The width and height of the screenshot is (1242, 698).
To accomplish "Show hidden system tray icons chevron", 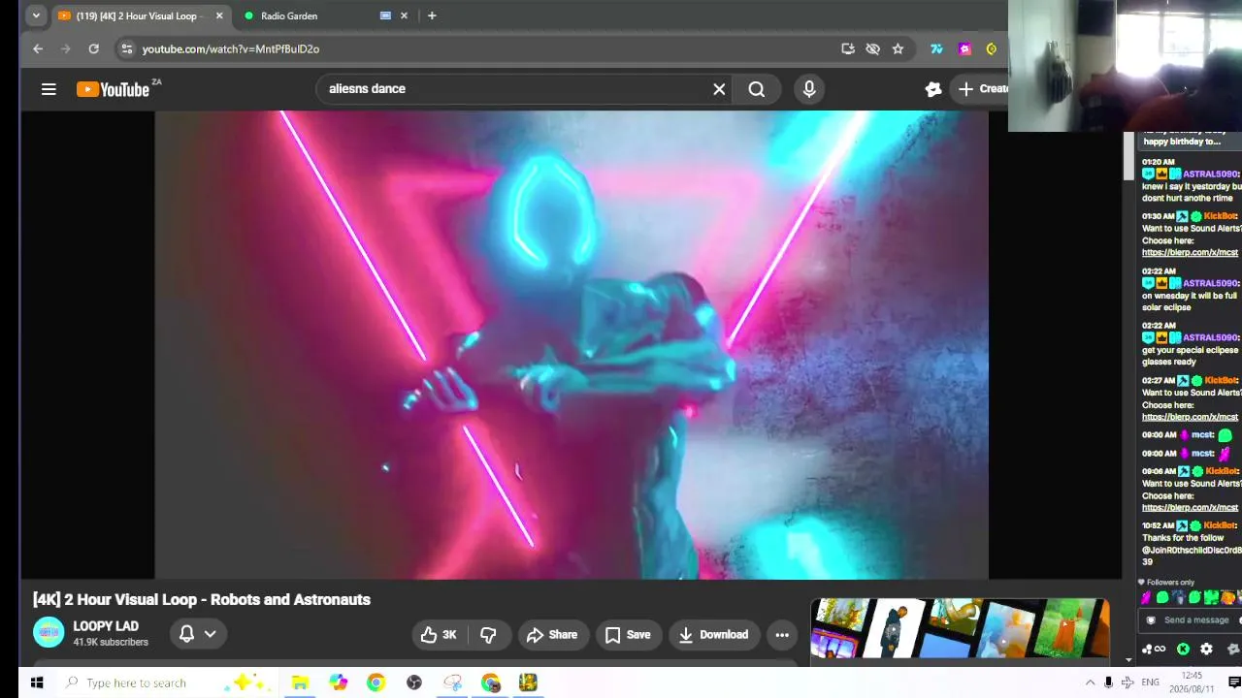I will 1090,682.
